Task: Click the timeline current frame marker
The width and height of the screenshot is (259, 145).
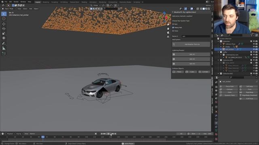Action: click(43, 137)
